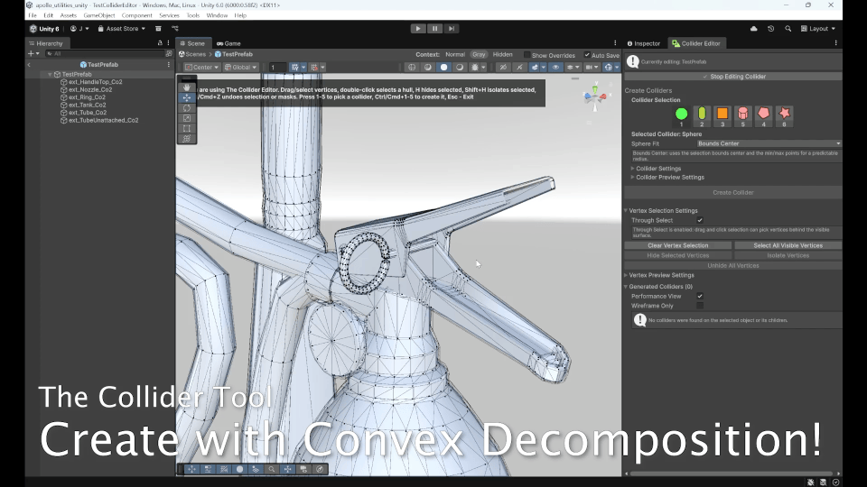Click the Pause button
Viewport: 867px width, 487px height.
[x=434, y=29]
